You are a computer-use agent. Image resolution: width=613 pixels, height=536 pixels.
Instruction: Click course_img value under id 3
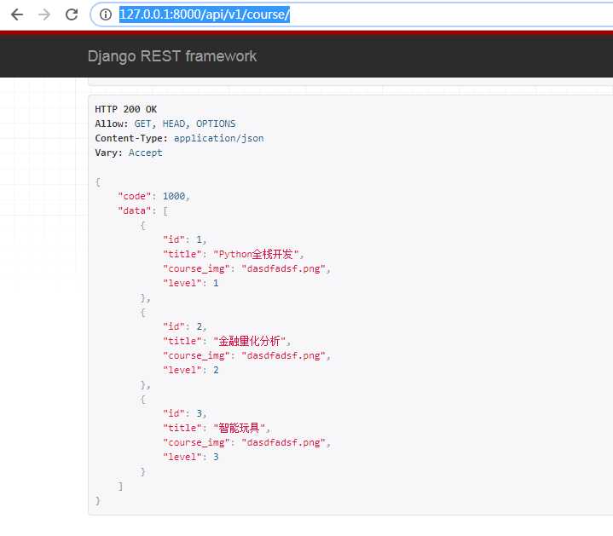tap(283, 442)
